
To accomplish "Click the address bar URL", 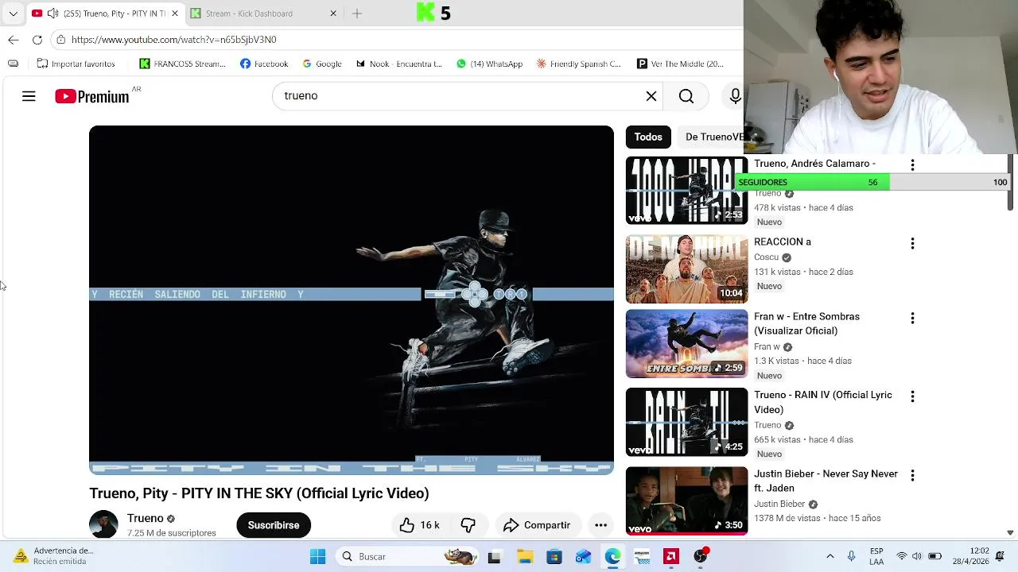I will (173, 40).
